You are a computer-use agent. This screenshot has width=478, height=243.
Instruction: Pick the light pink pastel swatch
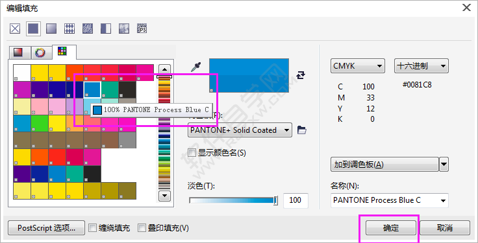[x=40, y=106]
